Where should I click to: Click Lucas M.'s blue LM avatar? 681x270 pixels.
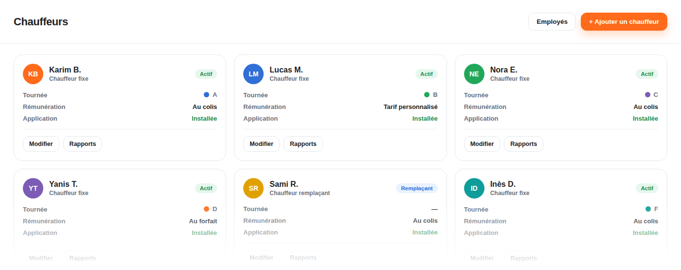click(253, 74)
